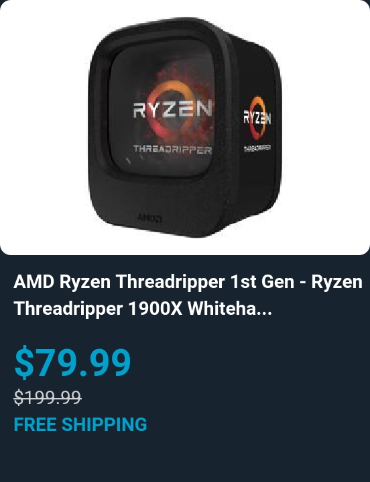
Task: Click the small RYZEN logo on box side
Action: coord(257,117)
